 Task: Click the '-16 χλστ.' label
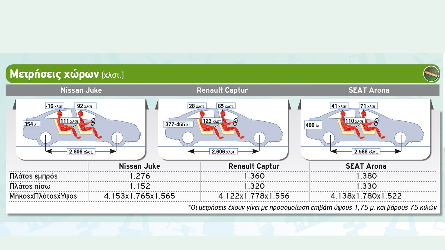tap(55, 106)
